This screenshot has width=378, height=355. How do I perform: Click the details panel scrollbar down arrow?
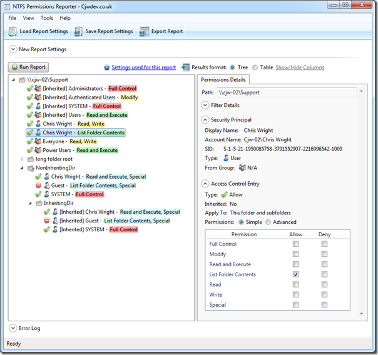pyautogui.click(x=362, y=314)
